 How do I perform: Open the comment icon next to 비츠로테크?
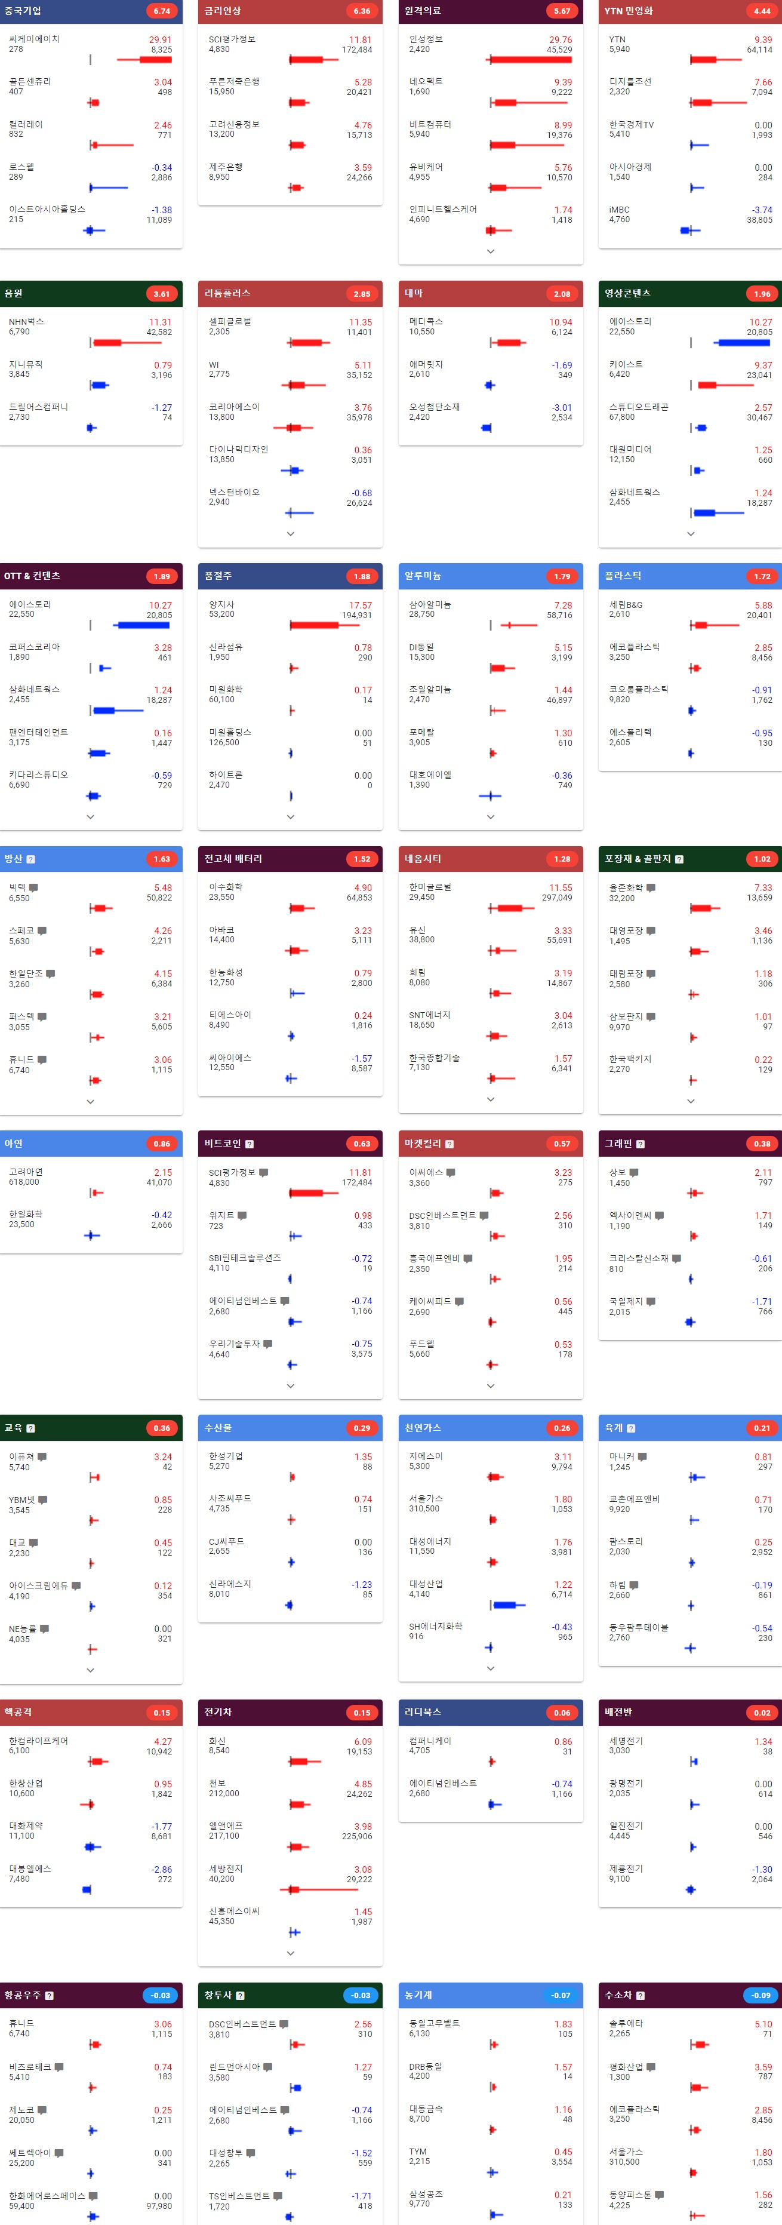pyautogui.click(x=60, y=2067)
